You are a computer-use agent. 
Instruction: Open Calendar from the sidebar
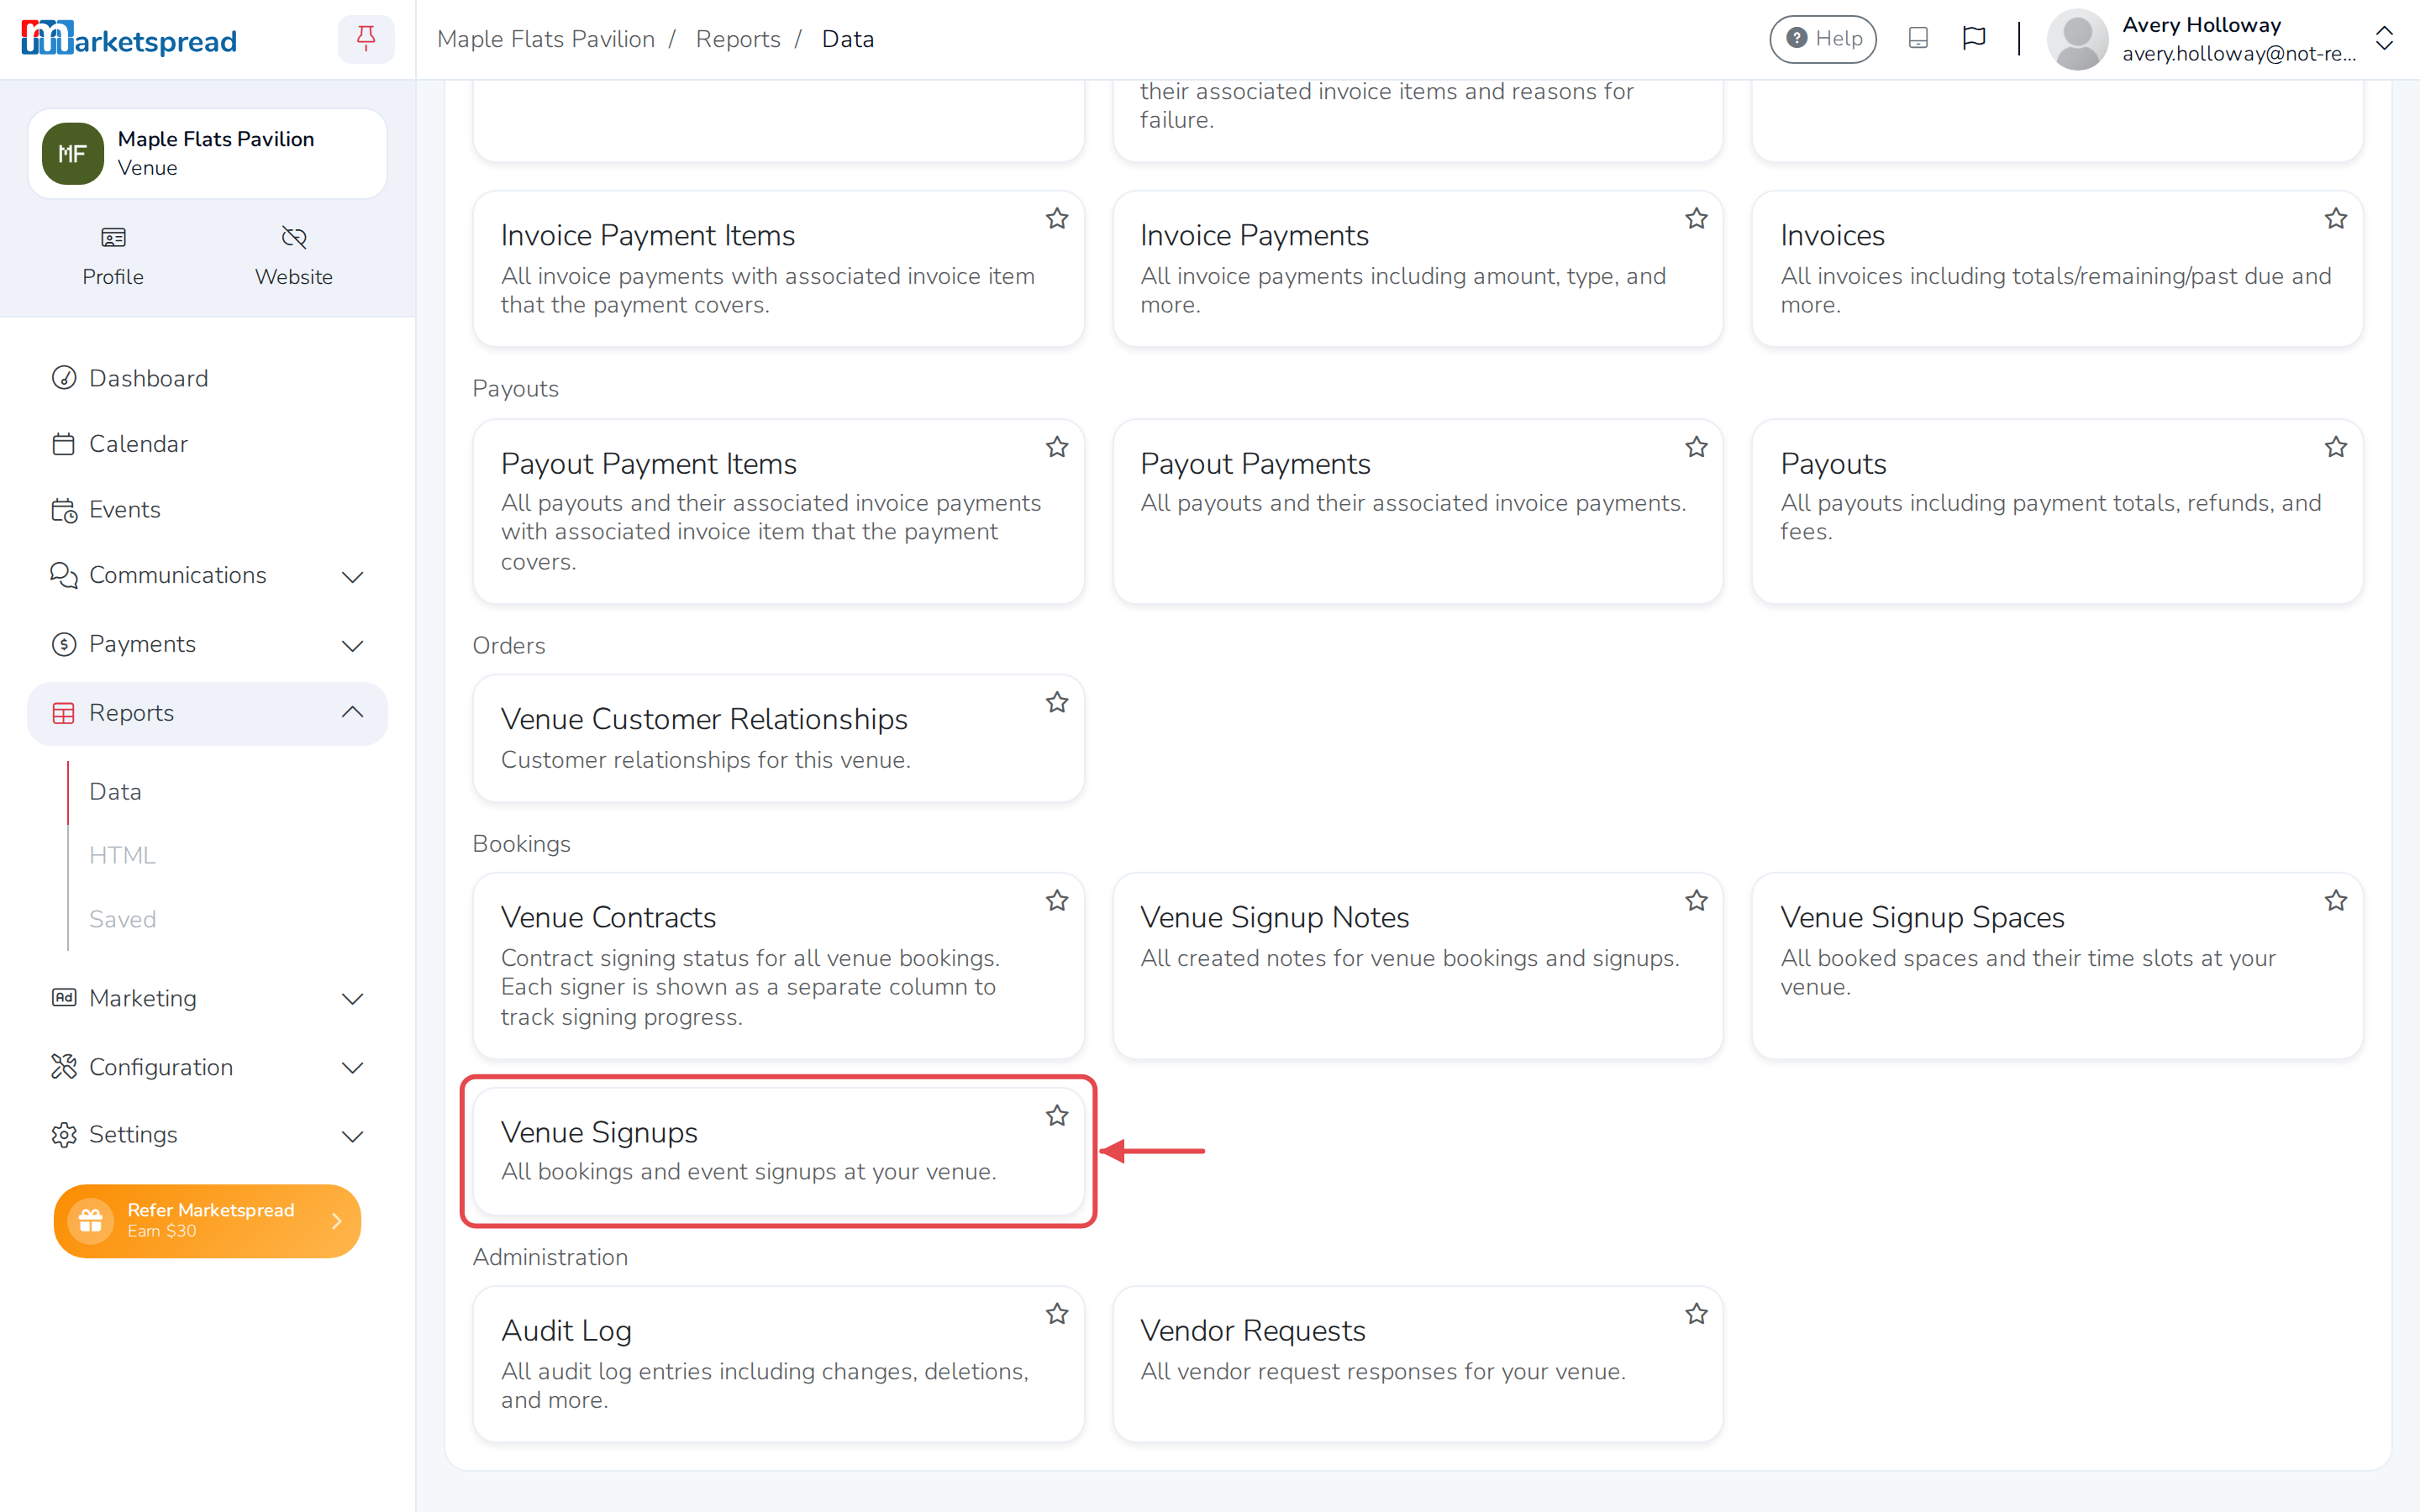tap(207, 444)
